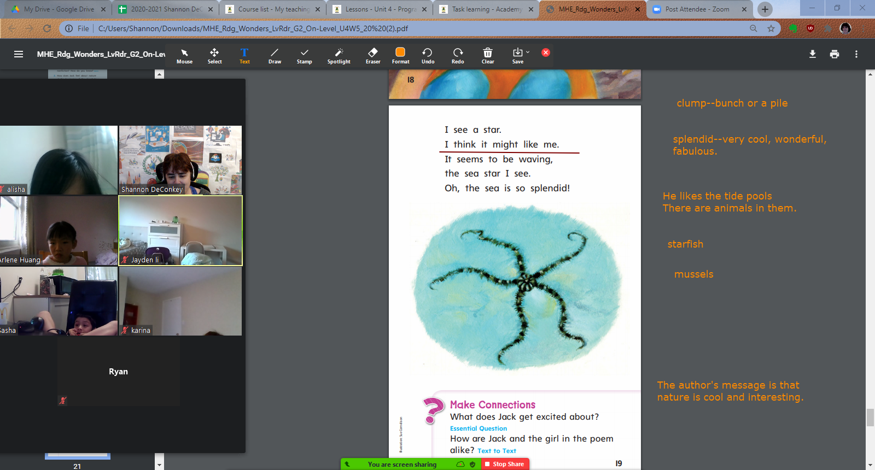This screenshot has height=470, width=875.
Task: Stop the Zoom screen share
Action: (x=505, y=464)
